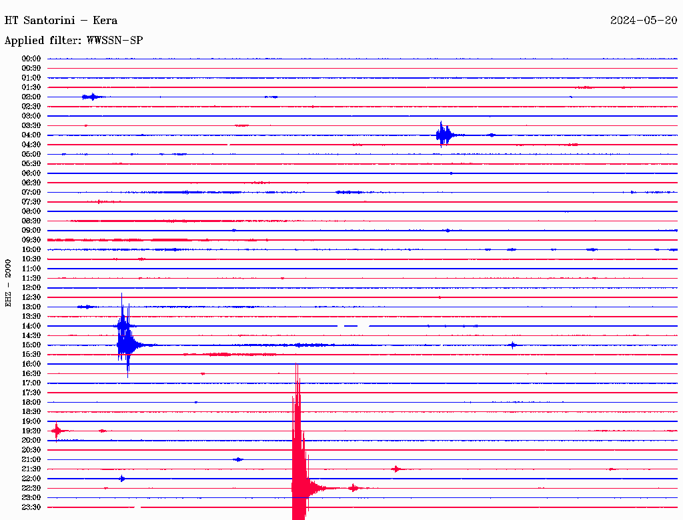Click the 03:30 time label
This screenshot has width=683, height=520.
(31, 126)
